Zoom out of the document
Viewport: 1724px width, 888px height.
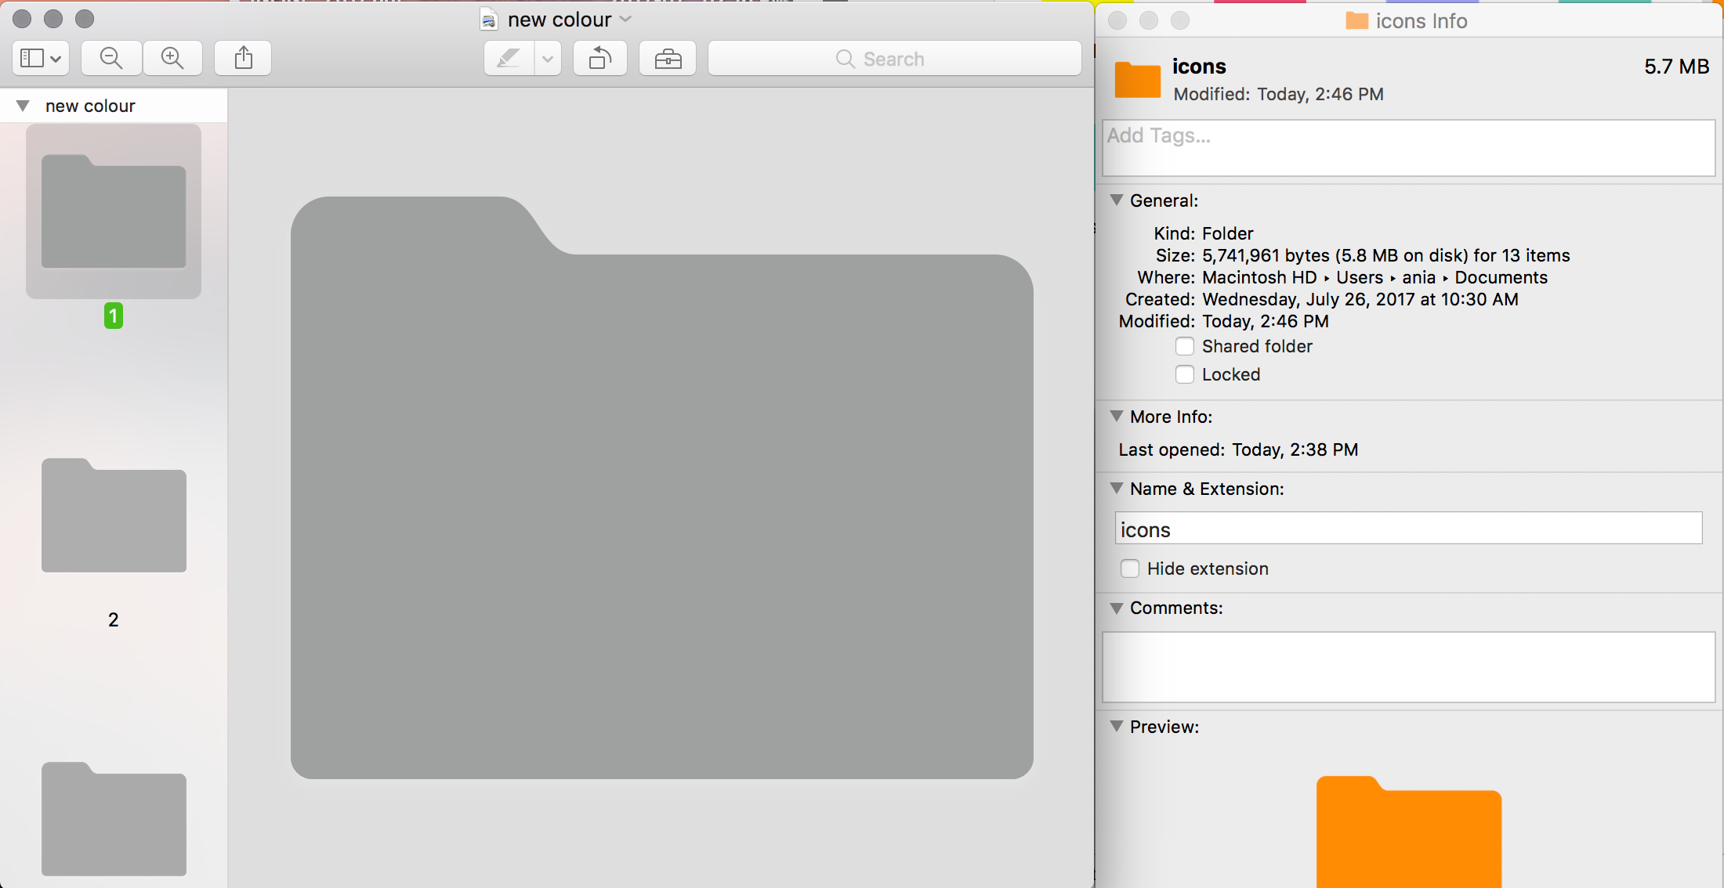tap(110, 58)
